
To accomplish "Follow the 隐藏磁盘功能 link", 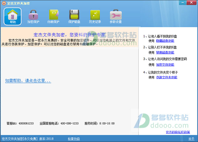I will [x=165, y=41].
